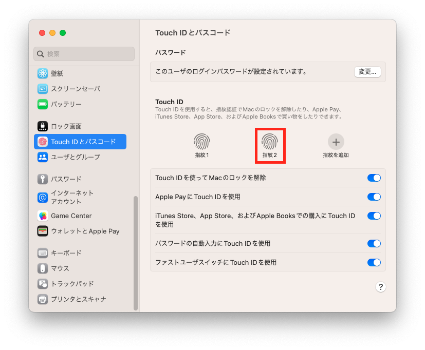
Task: Toggle iTunes Store, App Store purchases Touch ID switch
Action: click(374, 216)
